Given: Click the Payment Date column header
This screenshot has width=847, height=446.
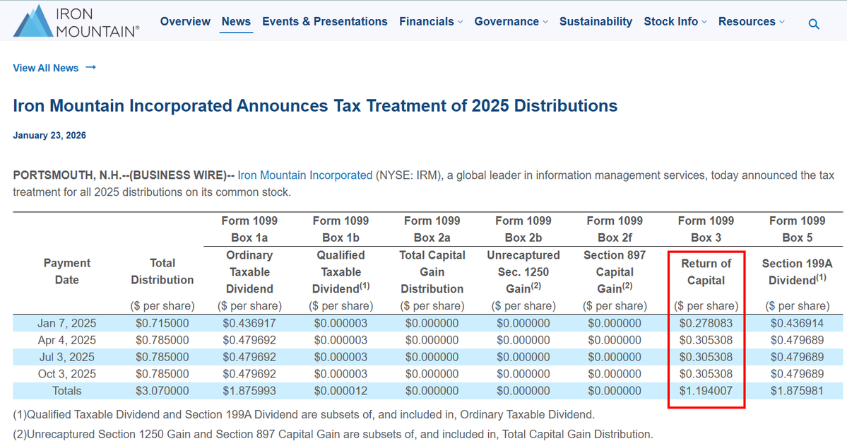Looking at the screenshot, I should [67, 271].
